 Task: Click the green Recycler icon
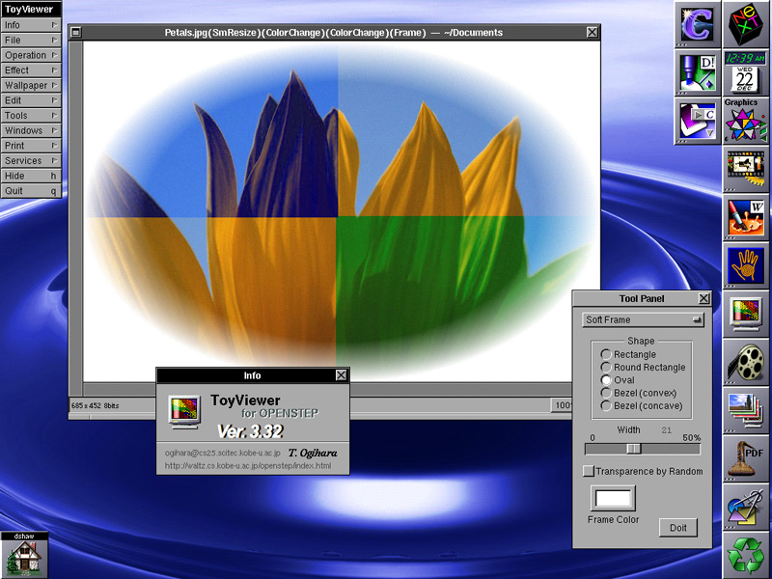pyautogui.click(x=746, y=555)
